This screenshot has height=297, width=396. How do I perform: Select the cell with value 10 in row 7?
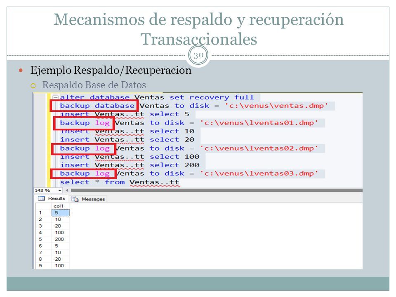(x=60, y=252)
